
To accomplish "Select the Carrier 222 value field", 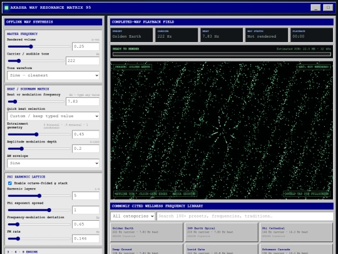I will (x=83, y=61).
